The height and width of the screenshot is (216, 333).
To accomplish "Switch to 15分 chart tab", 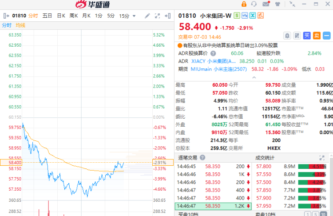I will click(x=124, y=16).
